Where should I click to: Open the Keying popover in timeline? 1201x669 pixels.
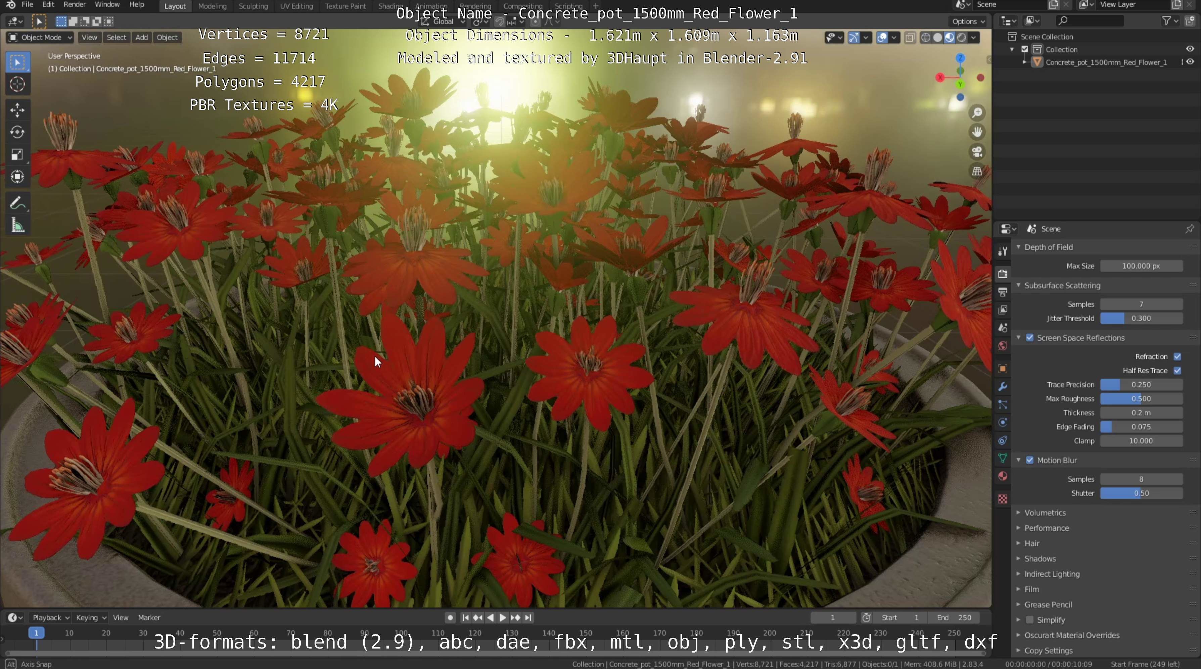[x=90, y=618]
